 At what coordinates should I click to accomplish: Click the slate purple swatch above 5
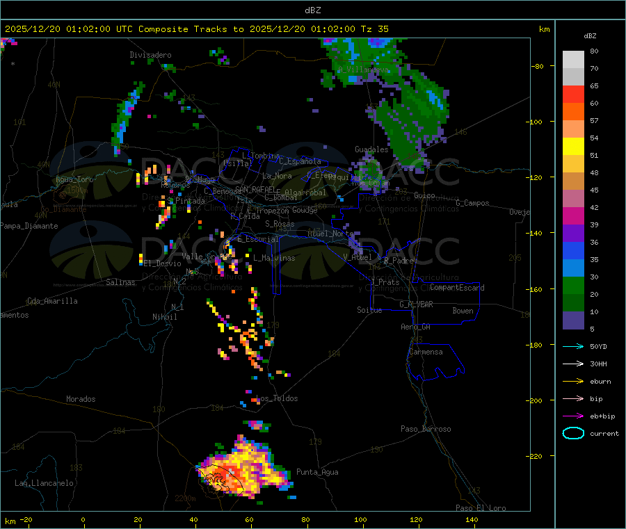(573, 320)
